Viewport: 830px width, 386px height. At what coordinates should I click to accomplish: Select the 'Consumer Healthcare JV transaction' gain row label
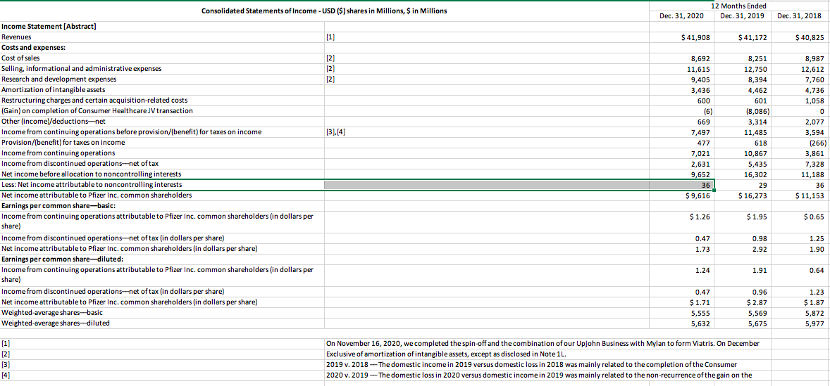point(97,111)
